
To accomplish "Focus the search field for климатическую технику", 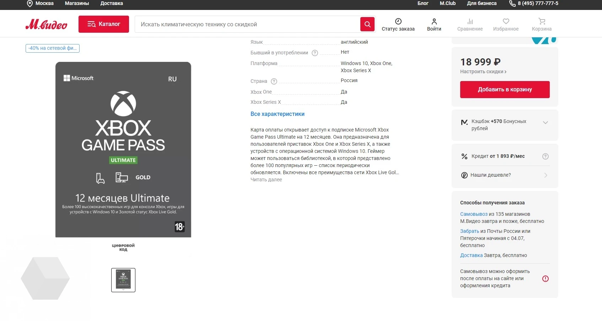I will point(247,24).
